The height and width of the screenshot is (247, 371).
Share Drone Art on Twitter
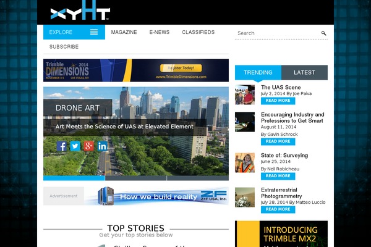(x=75, y=146)
